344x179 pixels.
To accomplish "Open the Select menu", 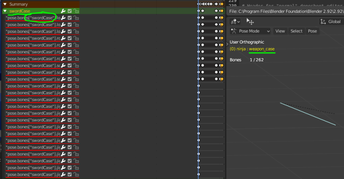I will 296,31.
